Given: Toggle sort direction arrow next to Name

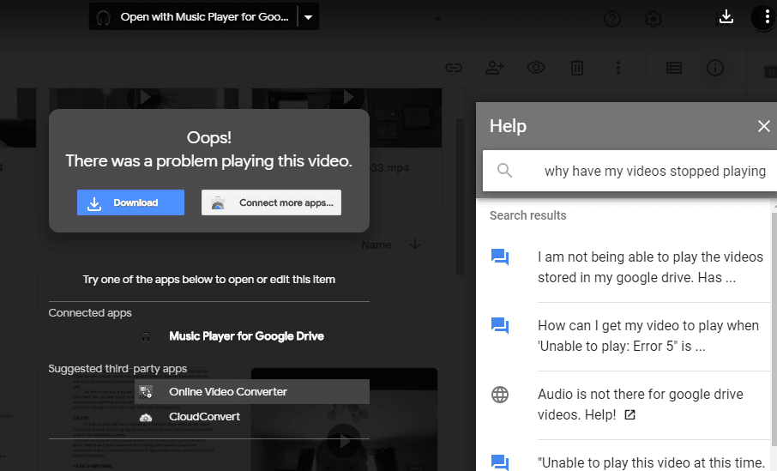Looking at the screenshot, I should pos(415,245).
